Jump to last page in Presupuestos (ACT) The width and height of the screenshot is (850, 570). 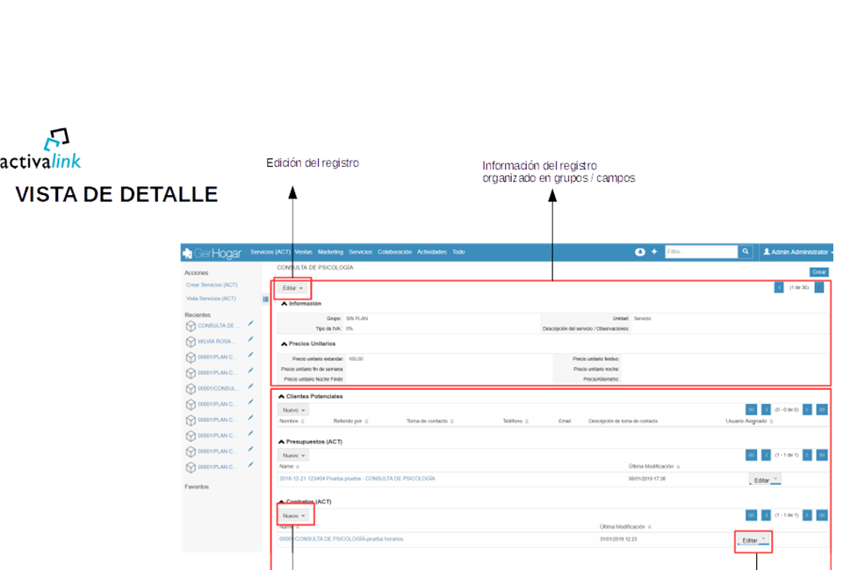(x=822, y=455)
